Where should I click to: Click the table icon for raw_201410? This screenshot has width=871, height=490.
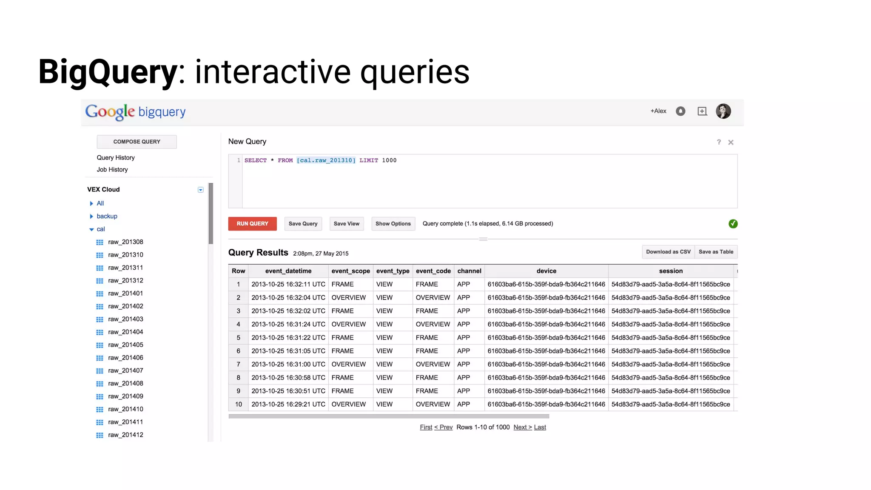click(100, 409)
